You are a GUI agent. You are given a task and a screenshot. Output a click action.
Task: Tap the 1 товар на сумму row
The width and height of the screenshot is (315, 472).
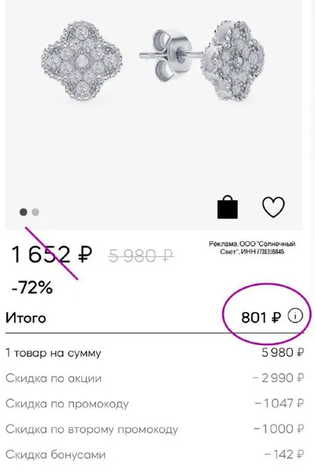(155, 352)
